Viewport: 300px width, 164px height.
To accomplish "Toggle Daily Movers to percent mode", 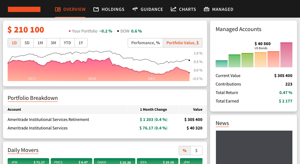I will click(x=185, y=151).
